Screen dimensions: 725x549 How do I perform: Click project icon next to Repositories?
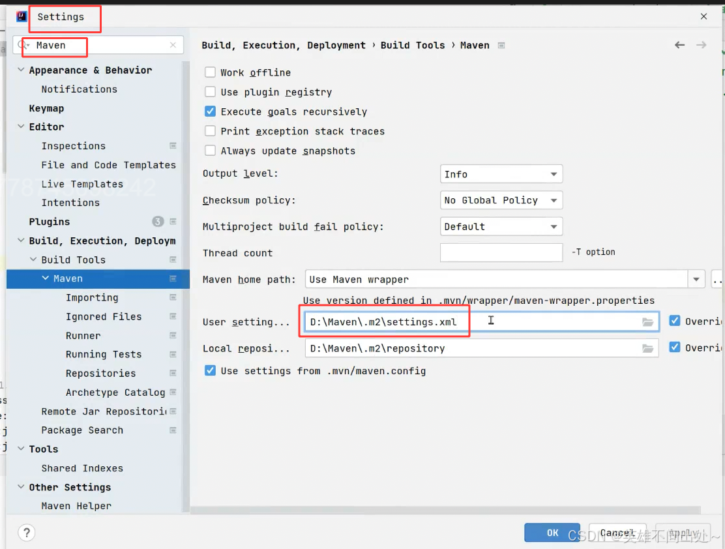click(173, 373)
